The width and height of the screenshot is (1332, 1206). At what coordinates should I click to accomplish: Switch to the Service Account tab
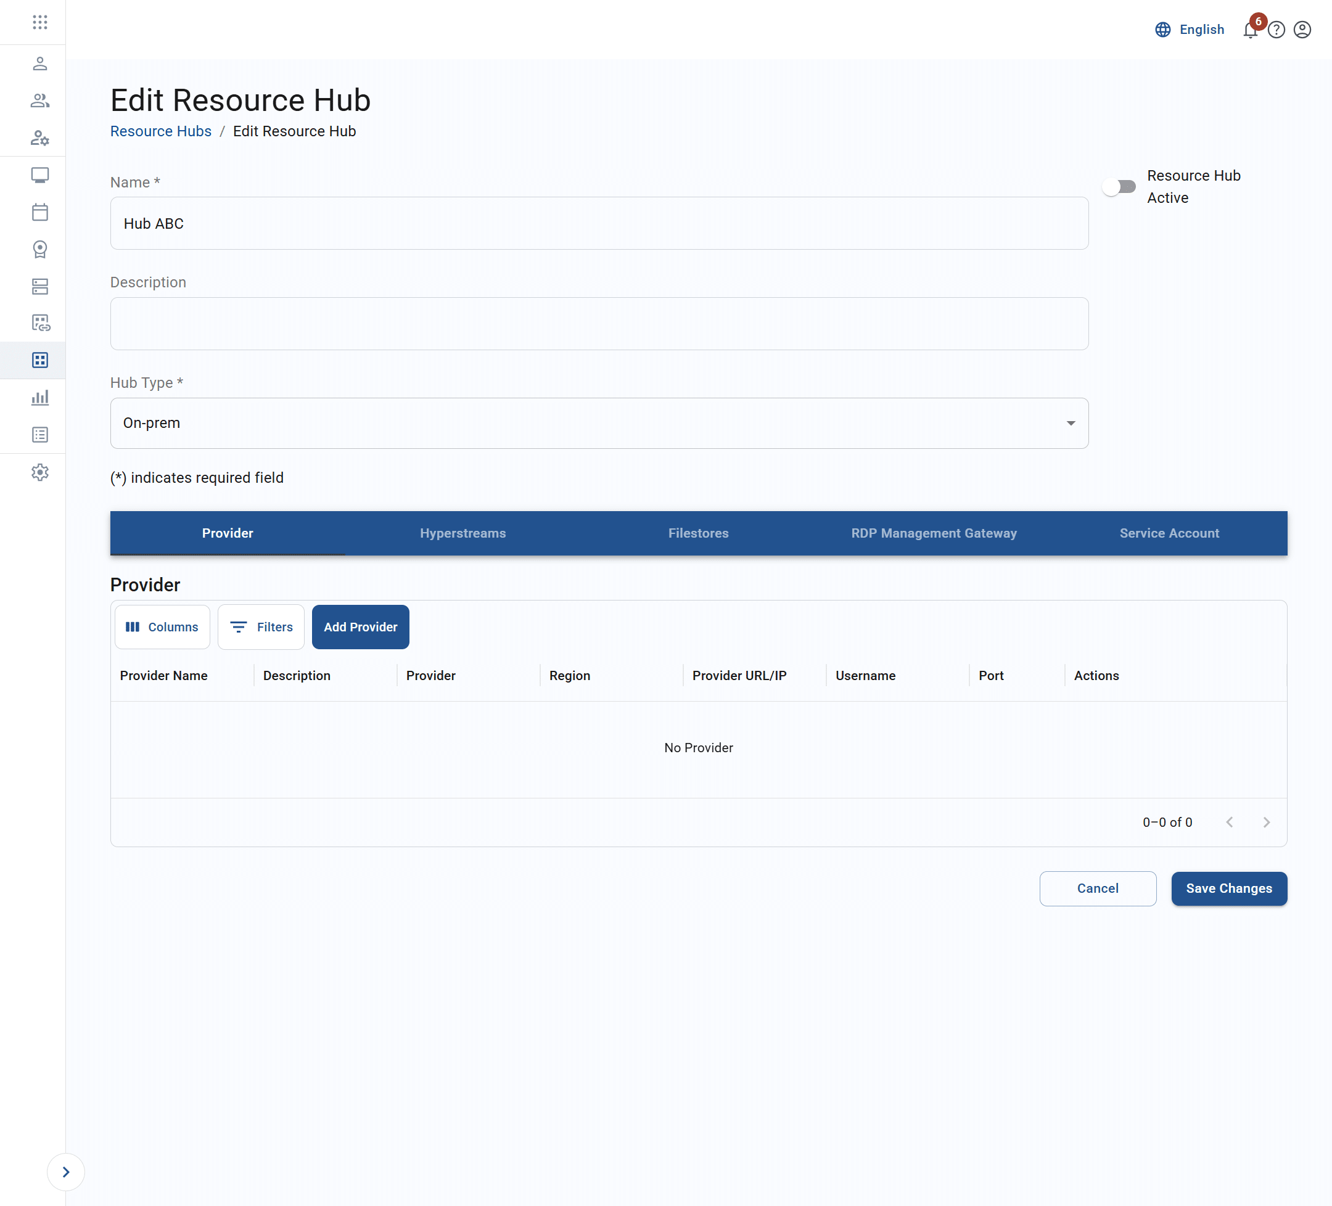[x=1169, y=533]
